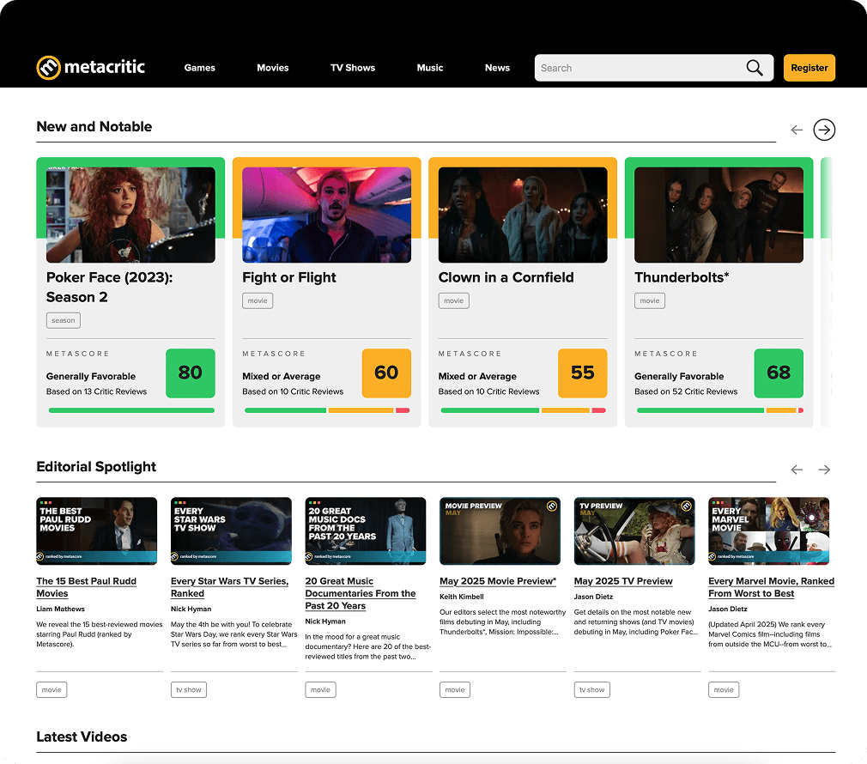Open the TV Shows menu
This screenshot has height=764, width=867.
pyautogui.click(x=353, y=68)
